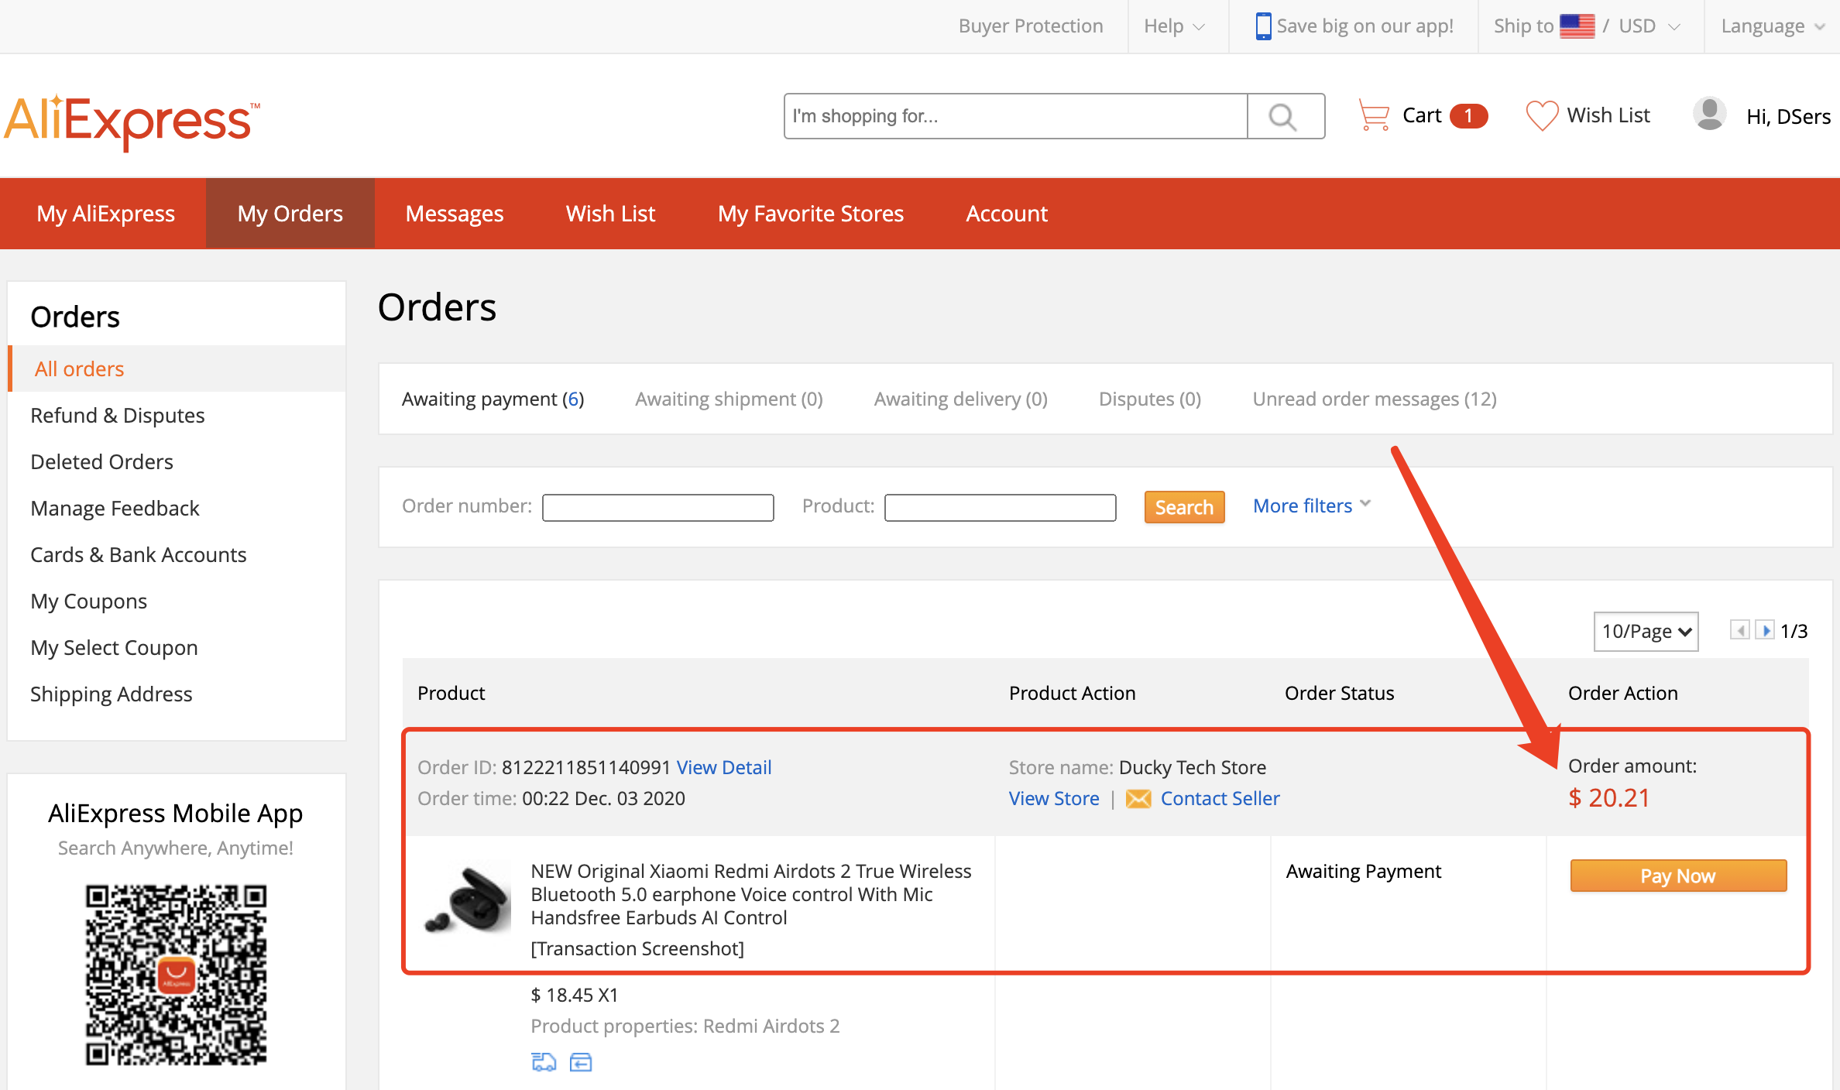This screenshot has width=1840, height=1090.
Task: Open the 10/Page selector
Action: [x=1646, y=631]
